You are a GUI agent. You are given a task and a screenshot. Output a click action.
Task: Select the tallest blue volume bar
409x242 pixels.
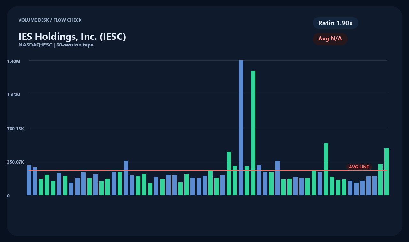[241, 128]
